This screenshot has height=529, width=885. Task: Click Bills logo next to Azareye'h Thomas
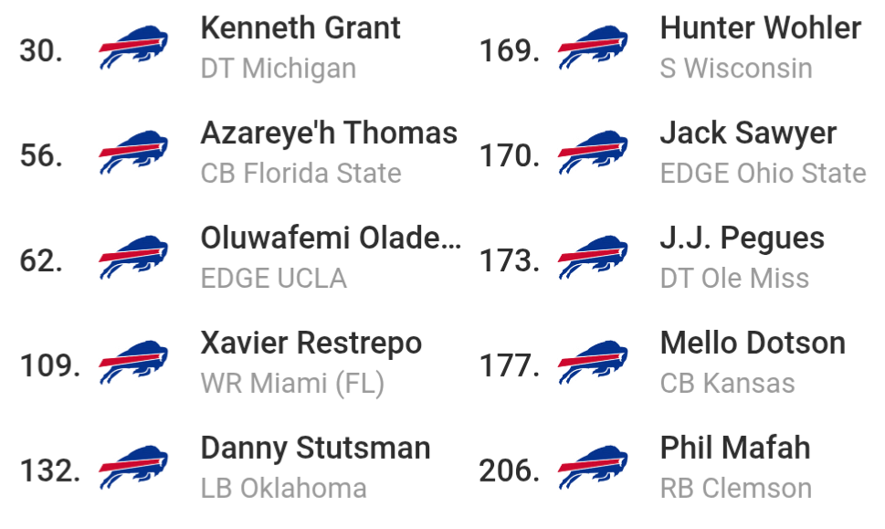(x=133, y=153)
